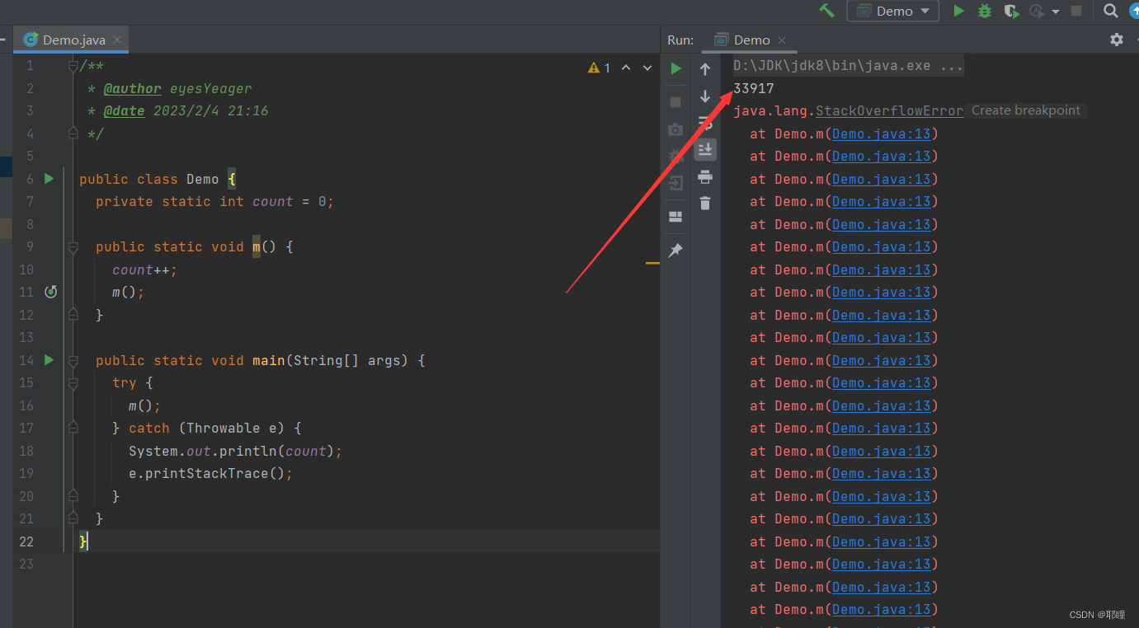The width and height of the screenshot is (1139, 628).
Task: Start debugging Demo with the bug icon
Action: 984,11
